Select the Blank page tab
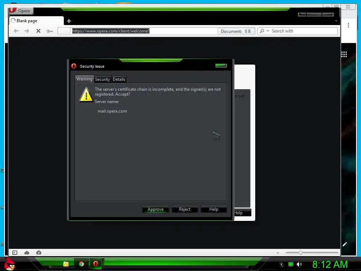The image size is (361, 271). pos(36,21)
